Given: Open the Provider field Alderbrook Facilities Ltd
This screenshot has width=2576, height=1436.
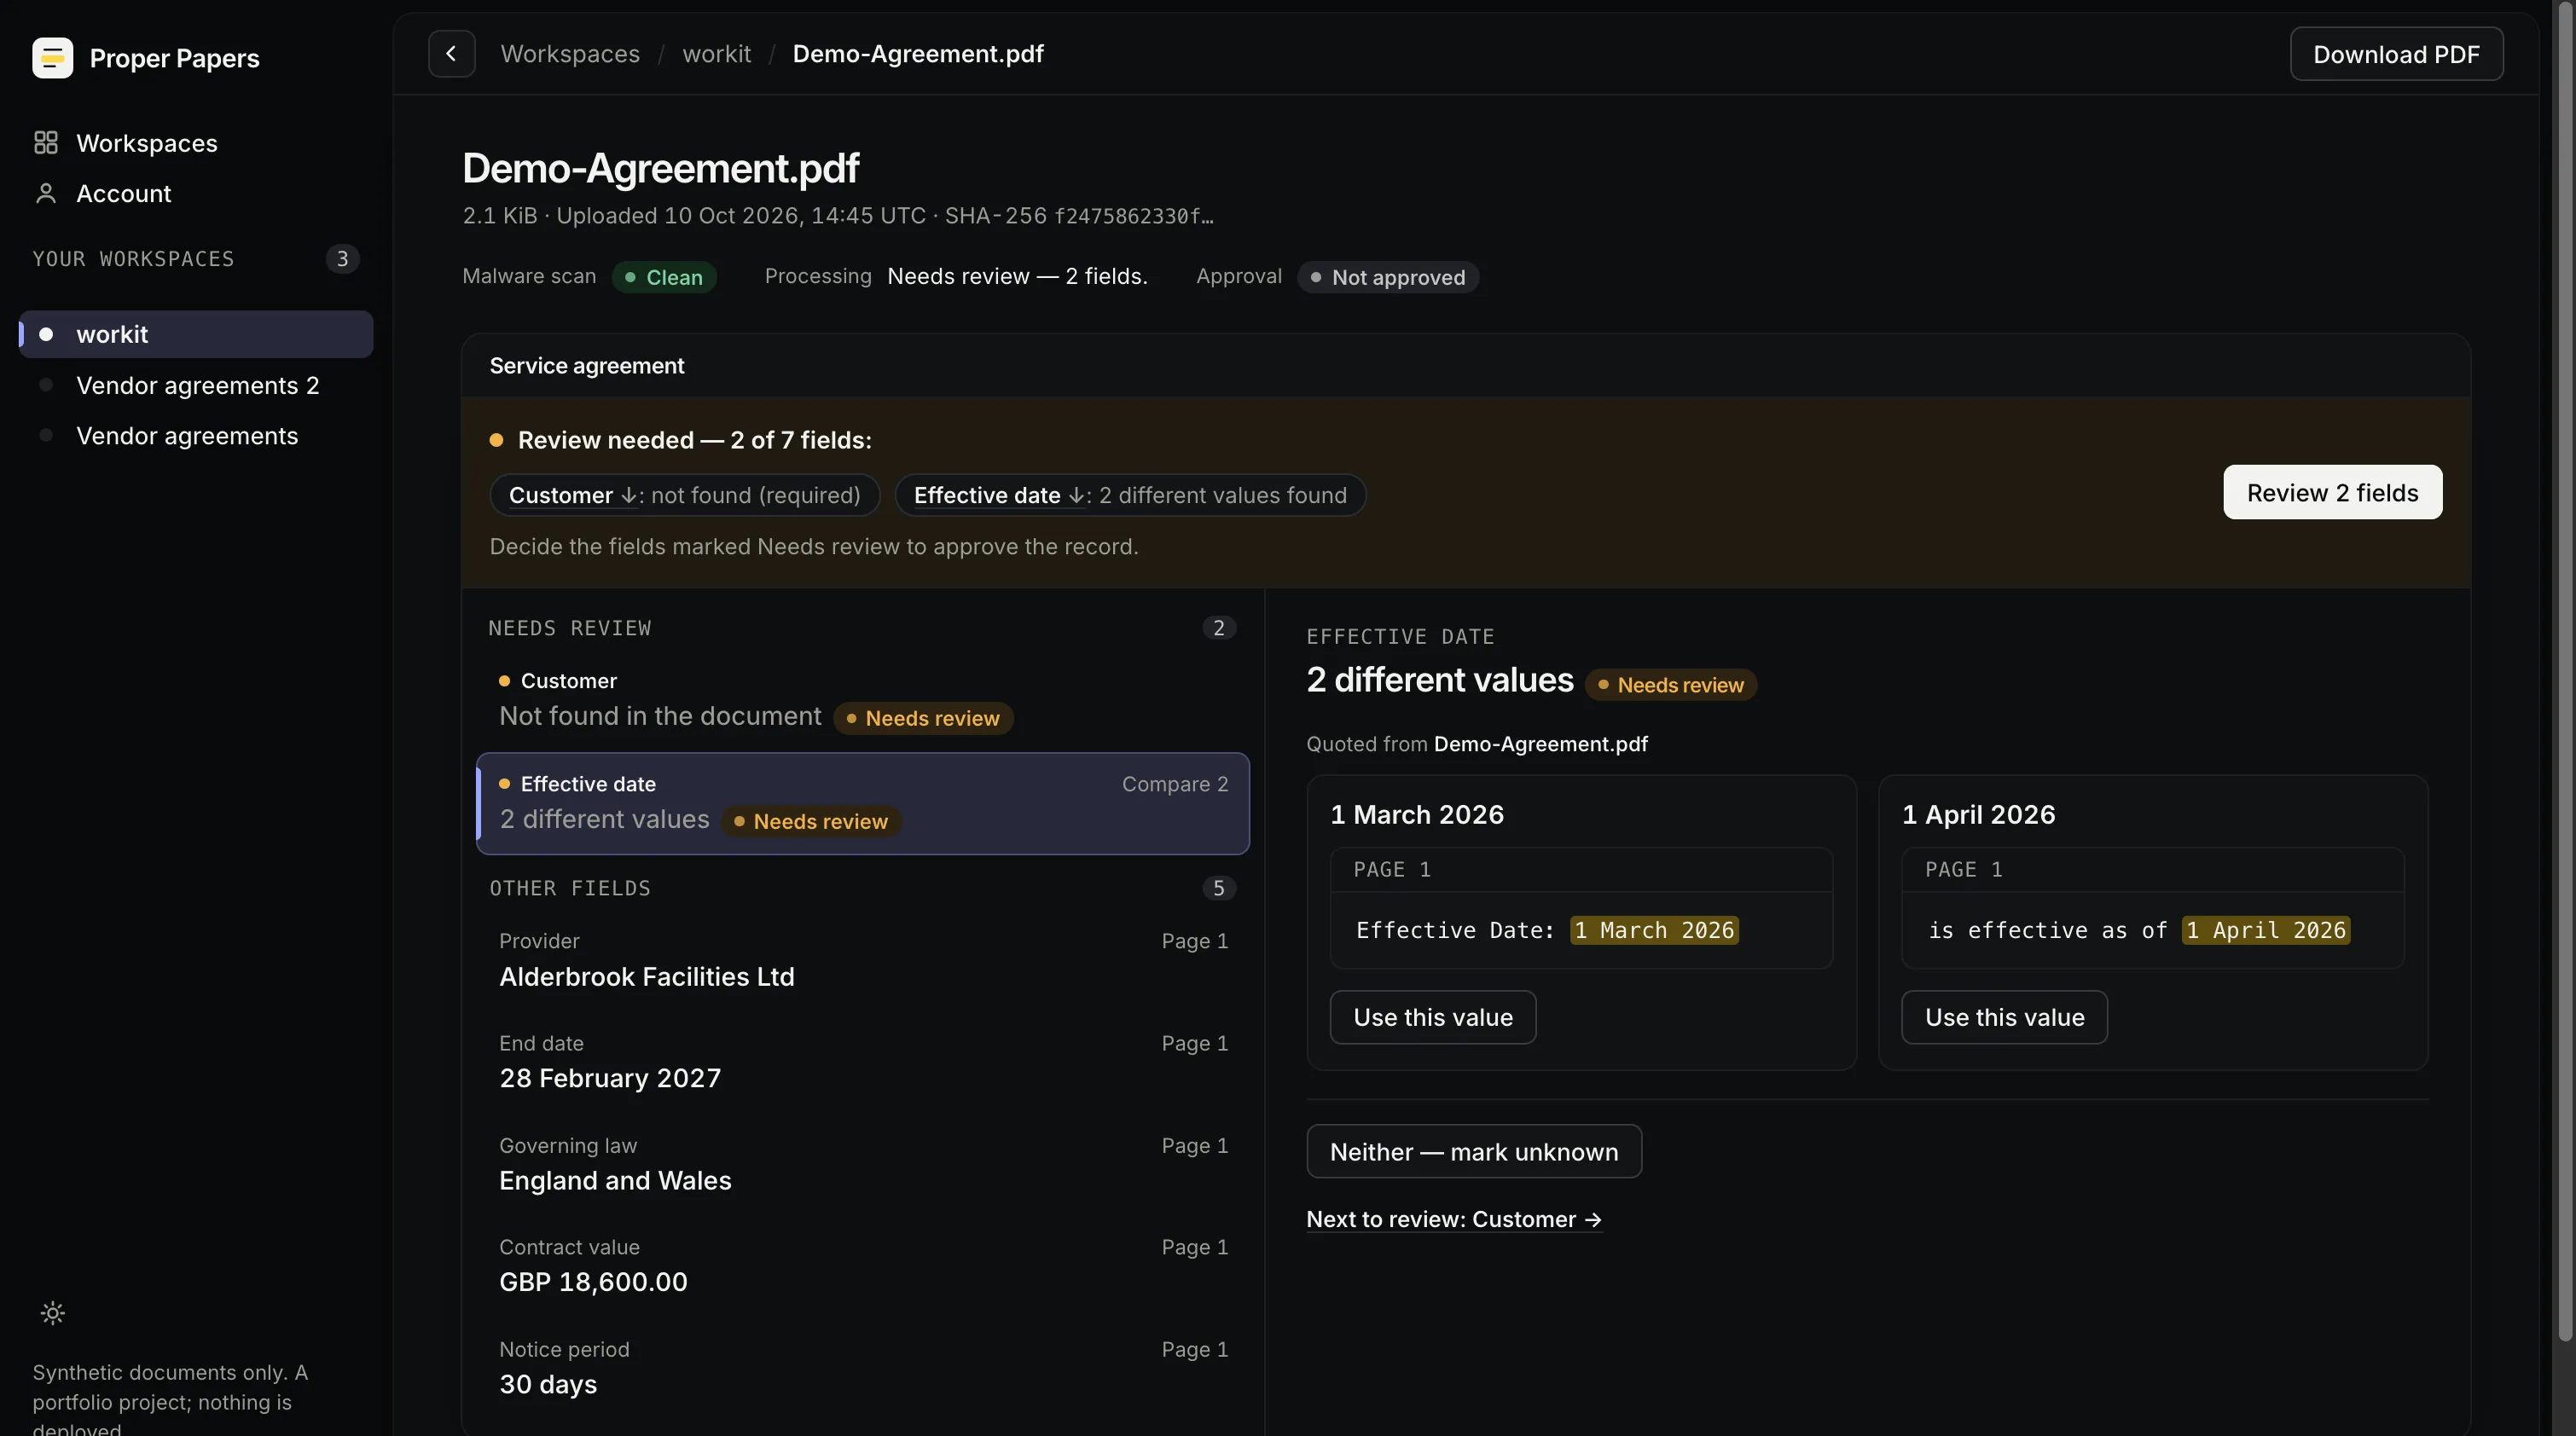Looking at the screenshot, I should [x=863, y=960].
